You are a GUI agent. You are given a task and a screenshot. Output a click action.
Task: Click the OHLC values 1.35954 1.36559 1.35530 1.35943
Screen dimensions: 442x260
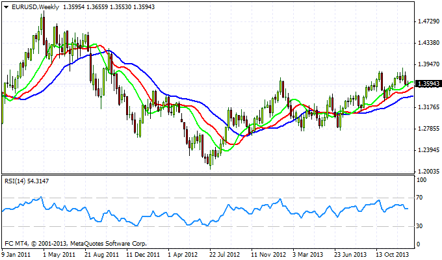click(x=109, y=7)
